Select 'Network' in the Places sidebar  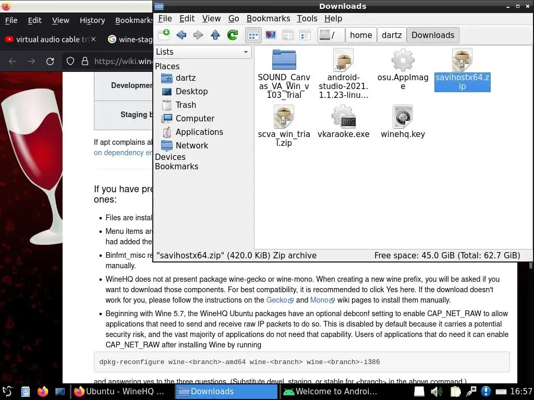pos(191,146)
